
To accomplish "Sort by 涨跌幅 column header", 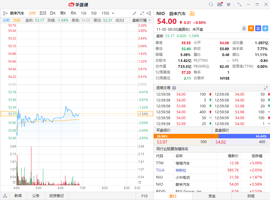I will click(257, 156).
